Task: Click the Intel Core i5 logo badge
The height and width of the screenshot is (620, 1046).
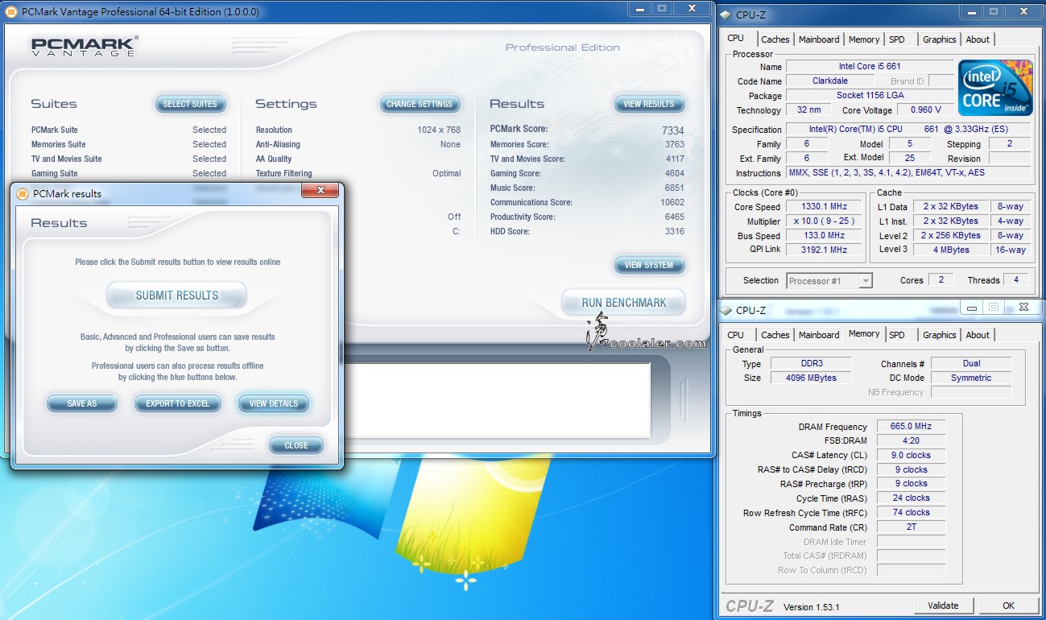Action: 995,87
